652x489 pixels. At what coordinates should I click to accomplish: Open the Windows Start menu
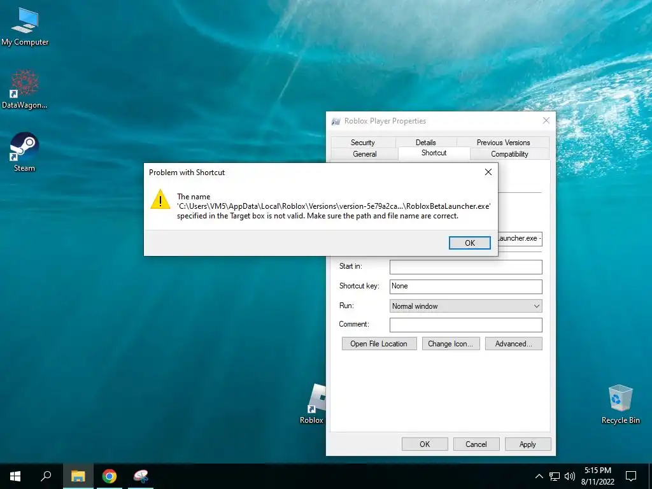[15, 476]
